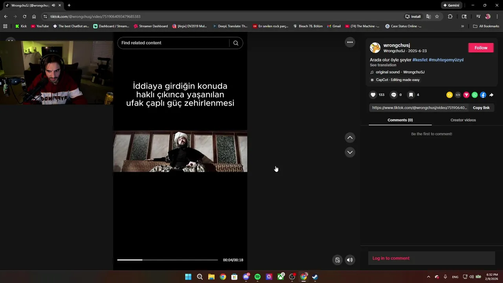
Task: Open DeepL Translate bookmark
Action: (x=230, y=26)
